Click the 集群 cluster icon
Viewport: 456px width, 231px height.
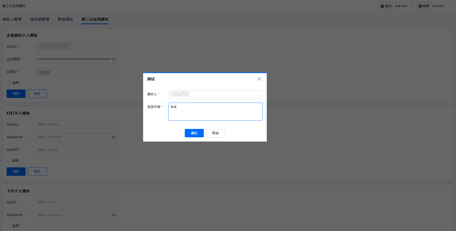tap(420, 6)
